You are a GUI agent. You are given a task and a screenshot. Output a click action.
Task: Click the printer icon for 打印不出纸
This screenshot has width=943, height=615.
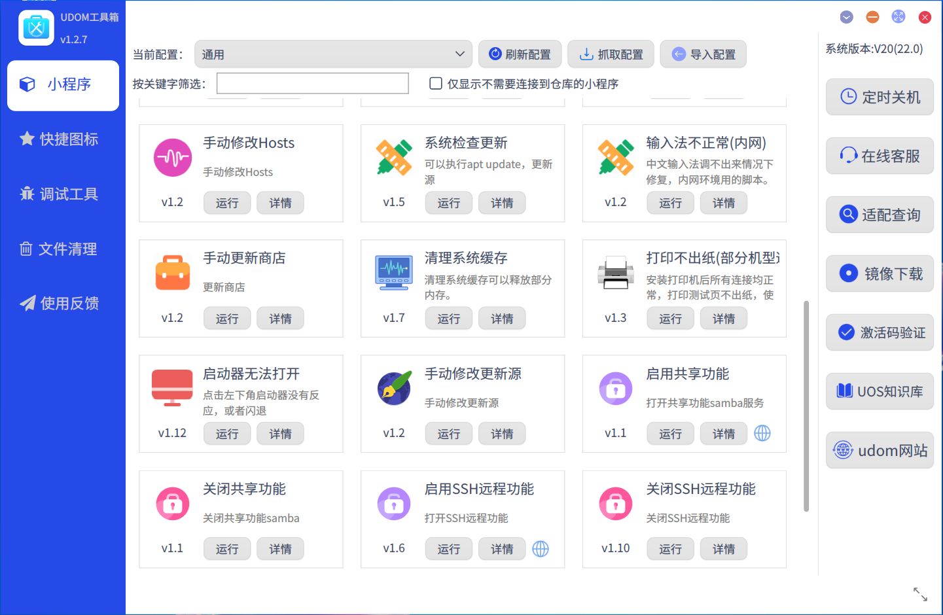click(x=616, y=273)
